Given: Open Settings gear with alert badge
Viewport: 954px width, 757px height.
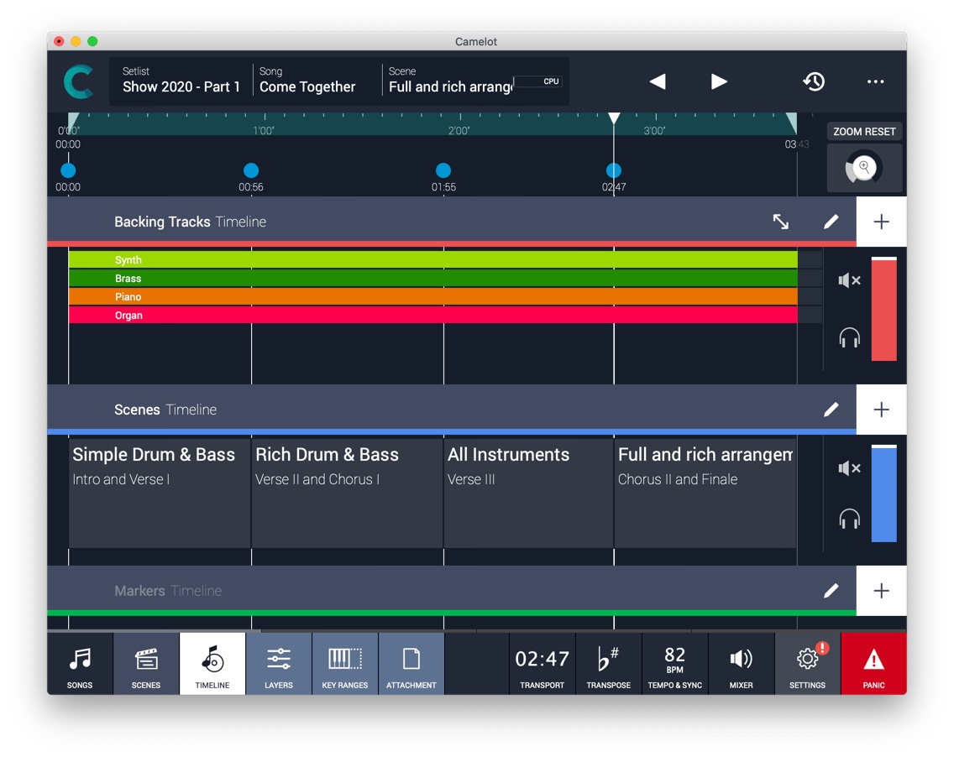Looking at the screenshot, I should coord(807,664).
